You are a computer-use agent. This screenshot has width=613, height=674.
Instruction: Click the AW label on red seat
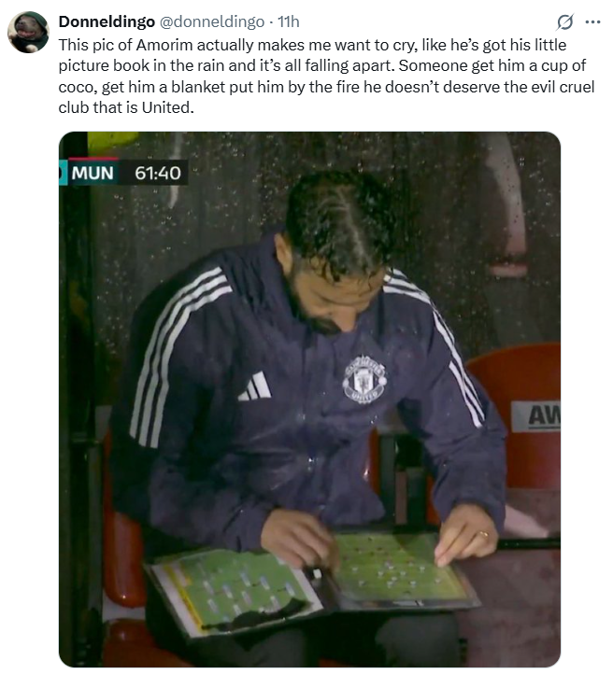tap(536, 415)
